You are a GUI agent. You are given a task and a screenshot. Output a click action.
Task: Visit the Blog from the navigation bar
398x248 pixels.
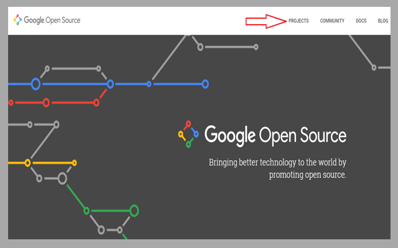click(x=383, y=21)
